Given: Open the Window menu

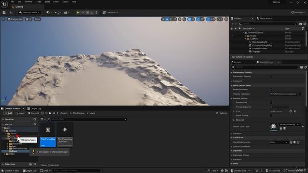Looking at the screenshot, I should pyautogui.click(x=28, y=2).
